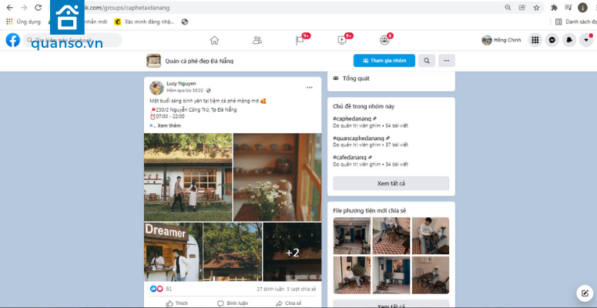Open media photo of man at table with flowers

pos(431,236)
